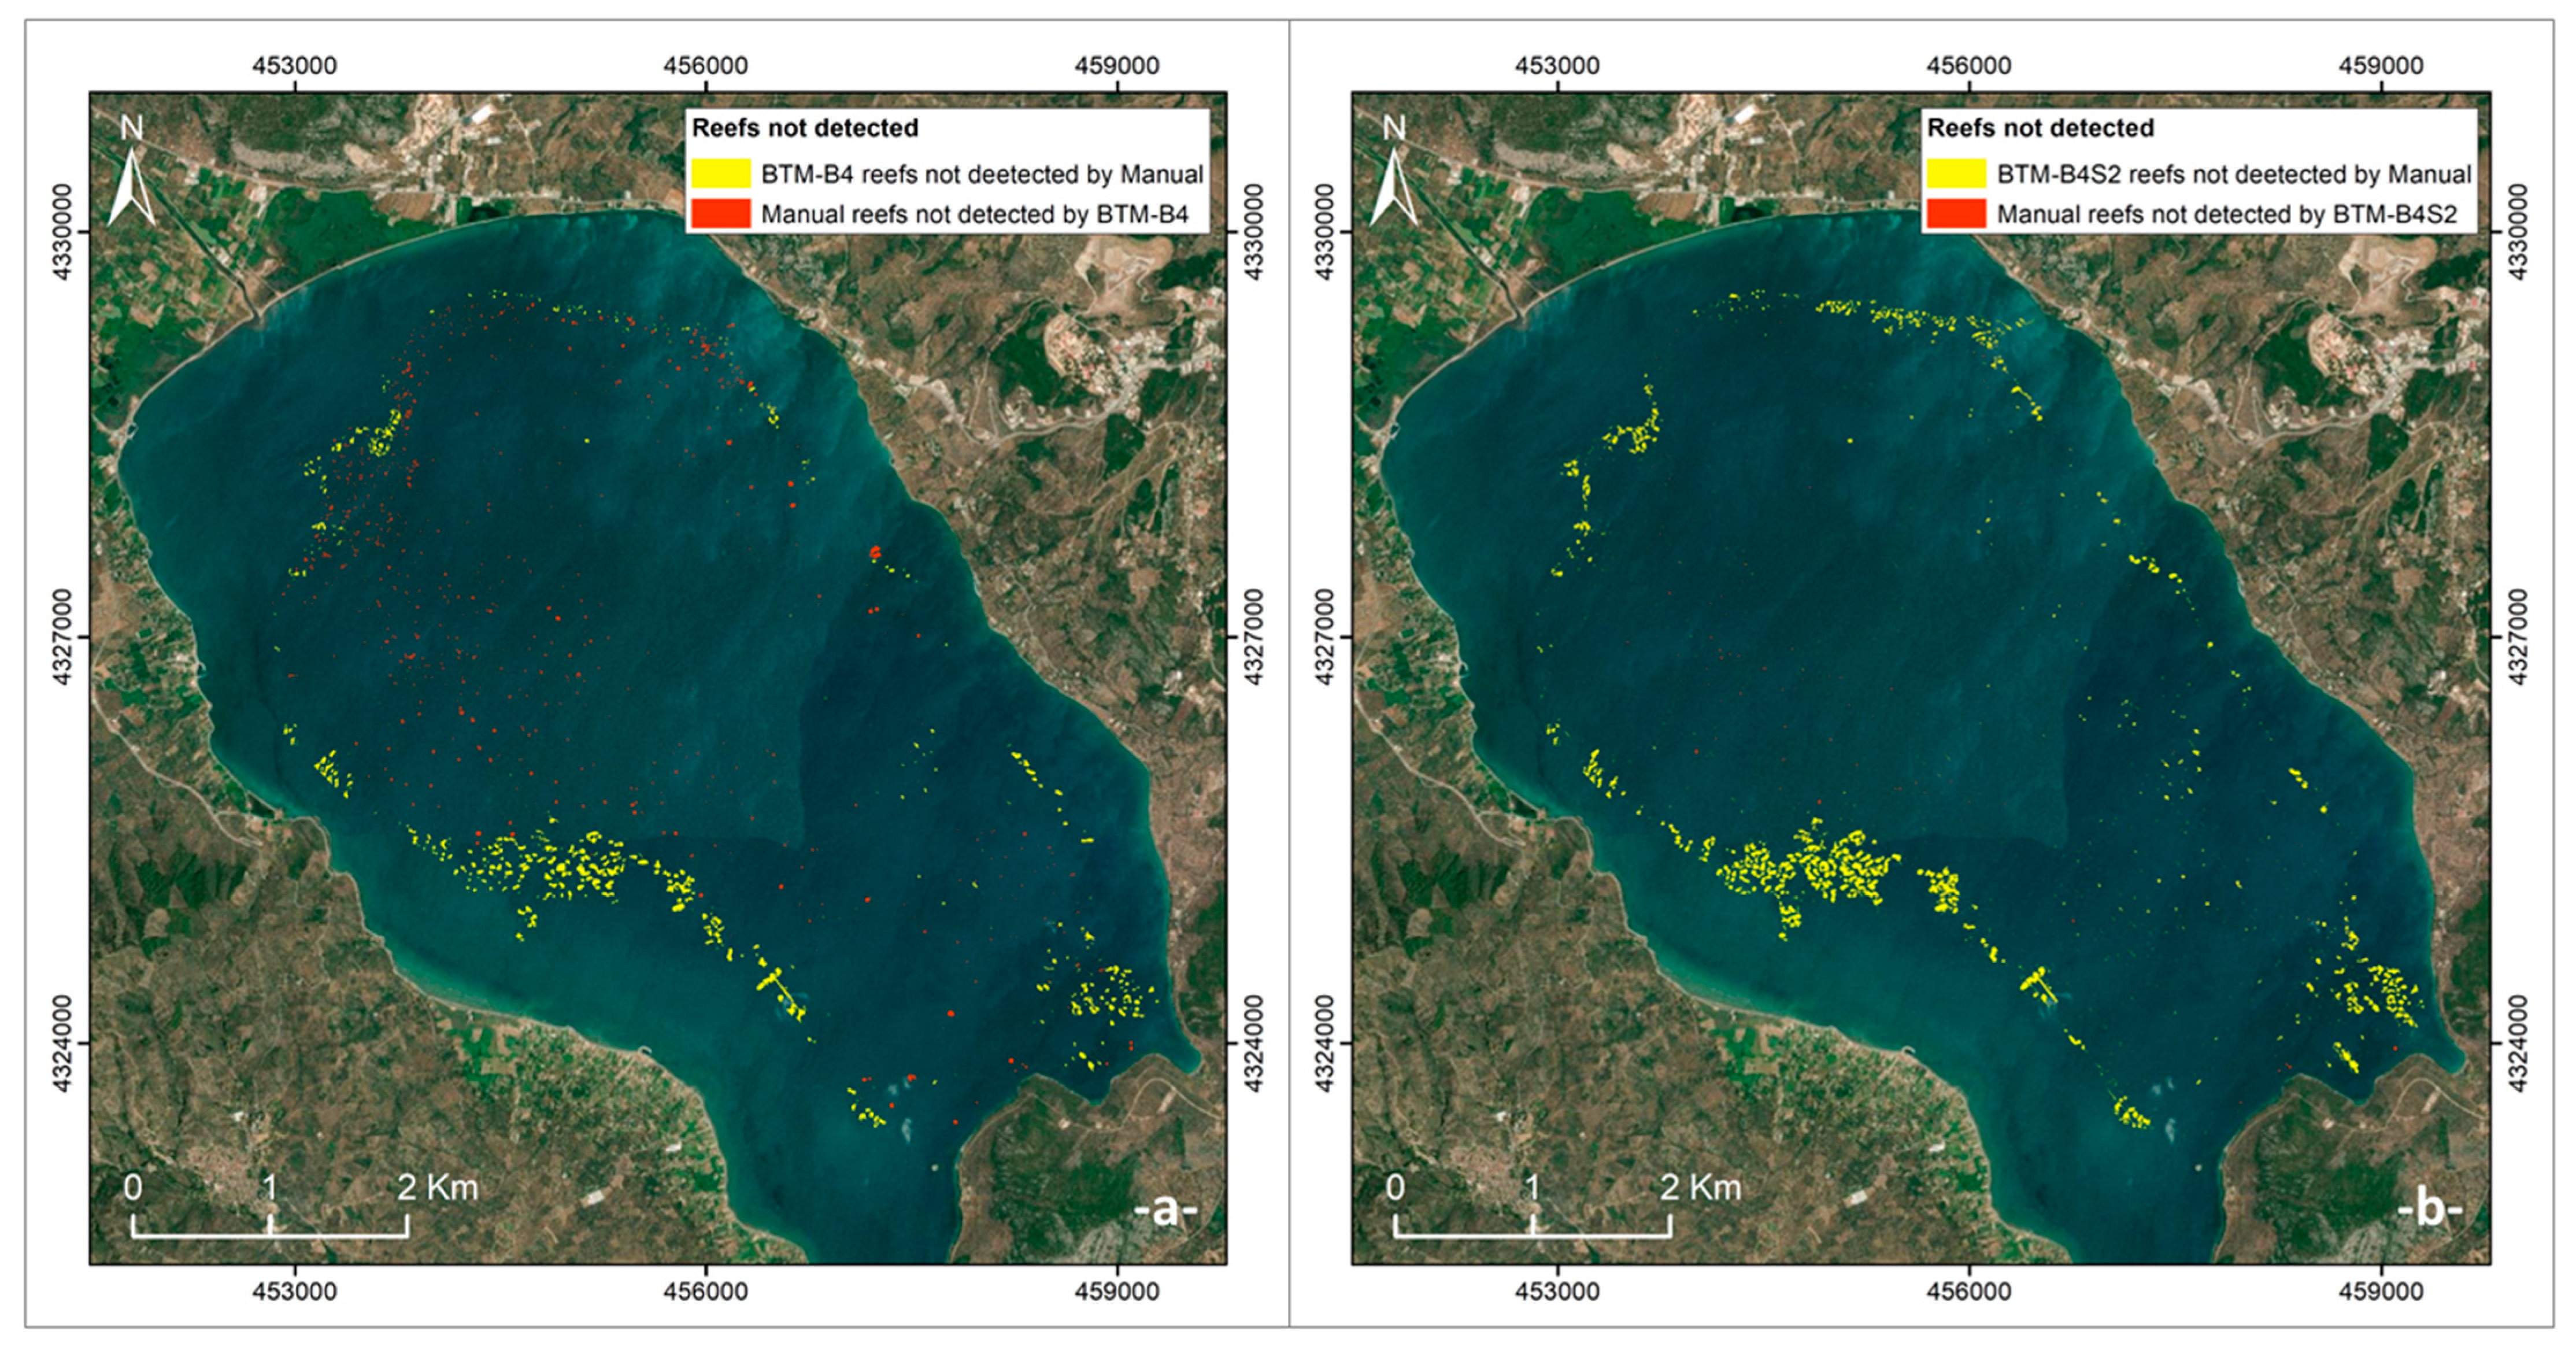Click the top 453000 coordinate label of map b

[x=1557, y=66]
